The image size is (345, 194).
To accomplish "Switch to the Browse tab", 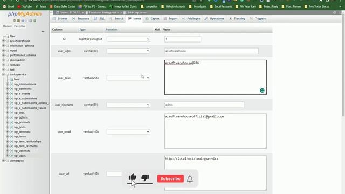I will (x=60, y=19).
